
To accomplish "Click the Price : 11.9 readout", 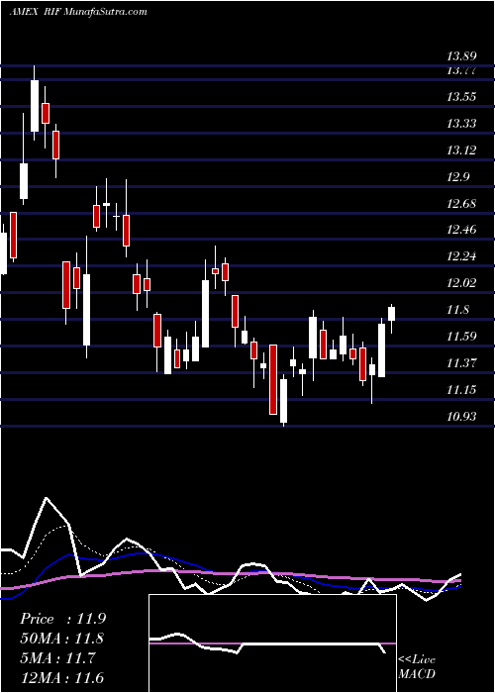I will click(x=62, y=619).
